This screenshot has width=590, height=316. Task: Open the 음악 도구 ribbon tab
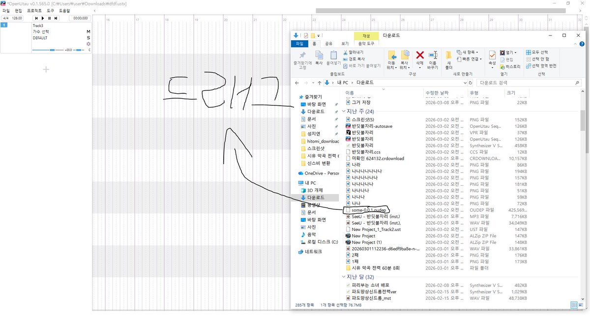(x=366, y=44)
